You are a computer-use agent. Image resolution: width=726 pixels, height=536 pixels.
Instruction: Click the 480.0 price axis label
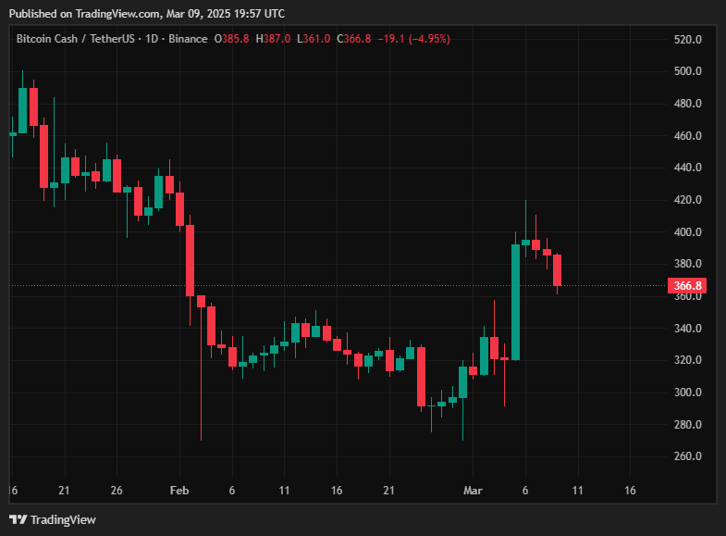[687, 104]
